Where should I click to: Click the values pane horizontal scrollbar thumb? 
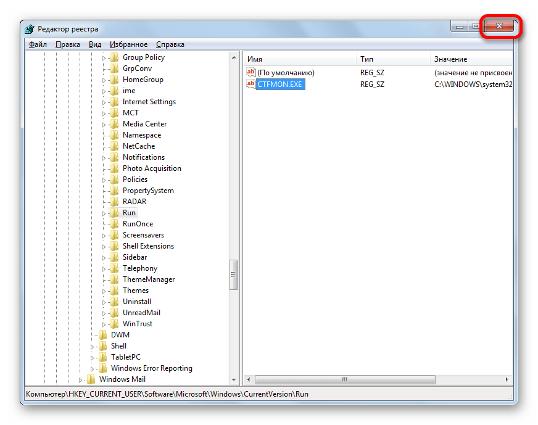345,379
